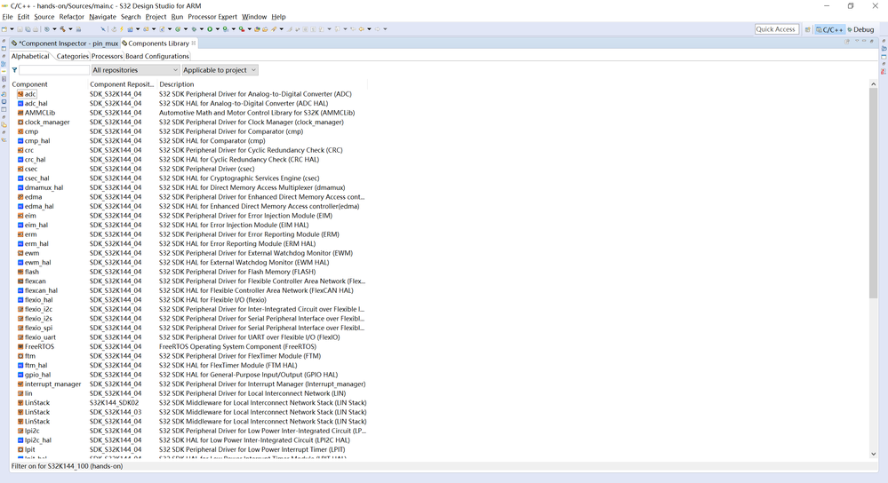Click the adc component icon

click(x=20, y=94)
